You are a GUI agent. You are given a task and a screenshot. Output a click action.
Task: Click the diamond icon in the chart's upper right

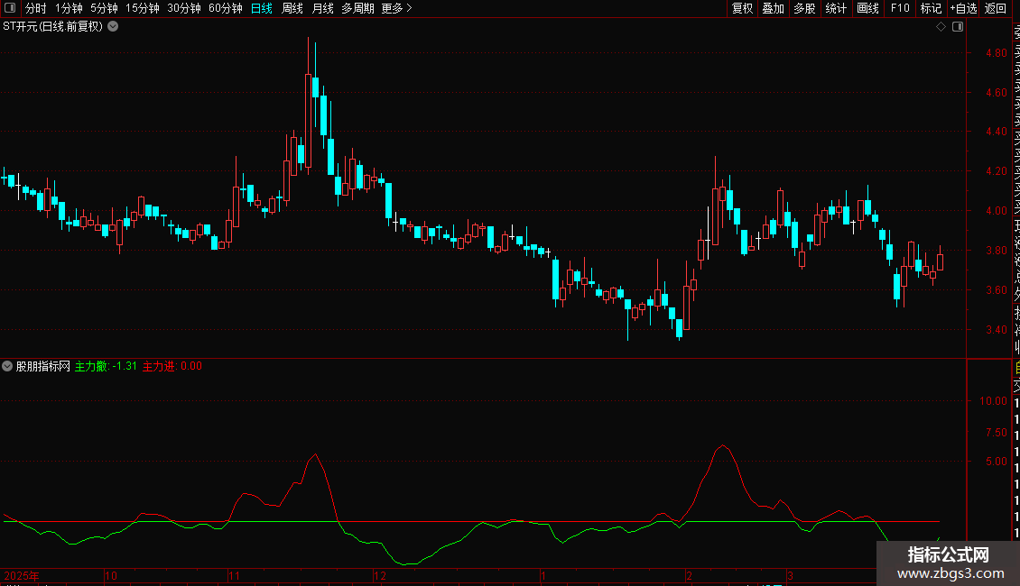point(941,27)
